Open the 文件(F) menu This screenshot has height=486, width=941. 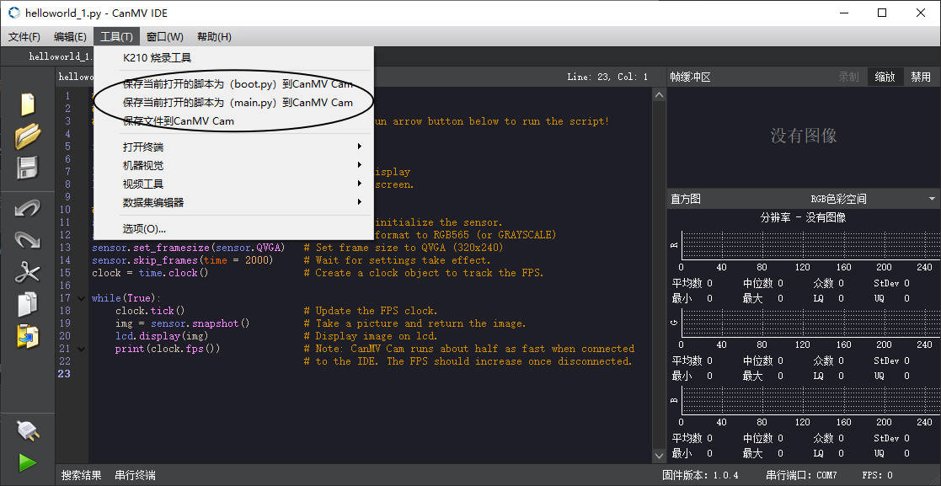coord(24,36)
